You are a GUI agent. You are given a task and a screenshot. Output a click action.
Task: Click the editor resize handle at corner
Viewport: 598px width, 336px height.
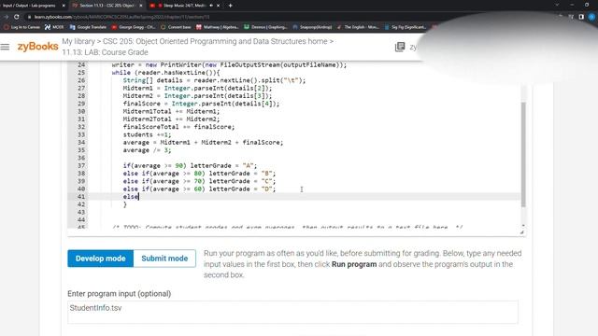coord(521,232)
